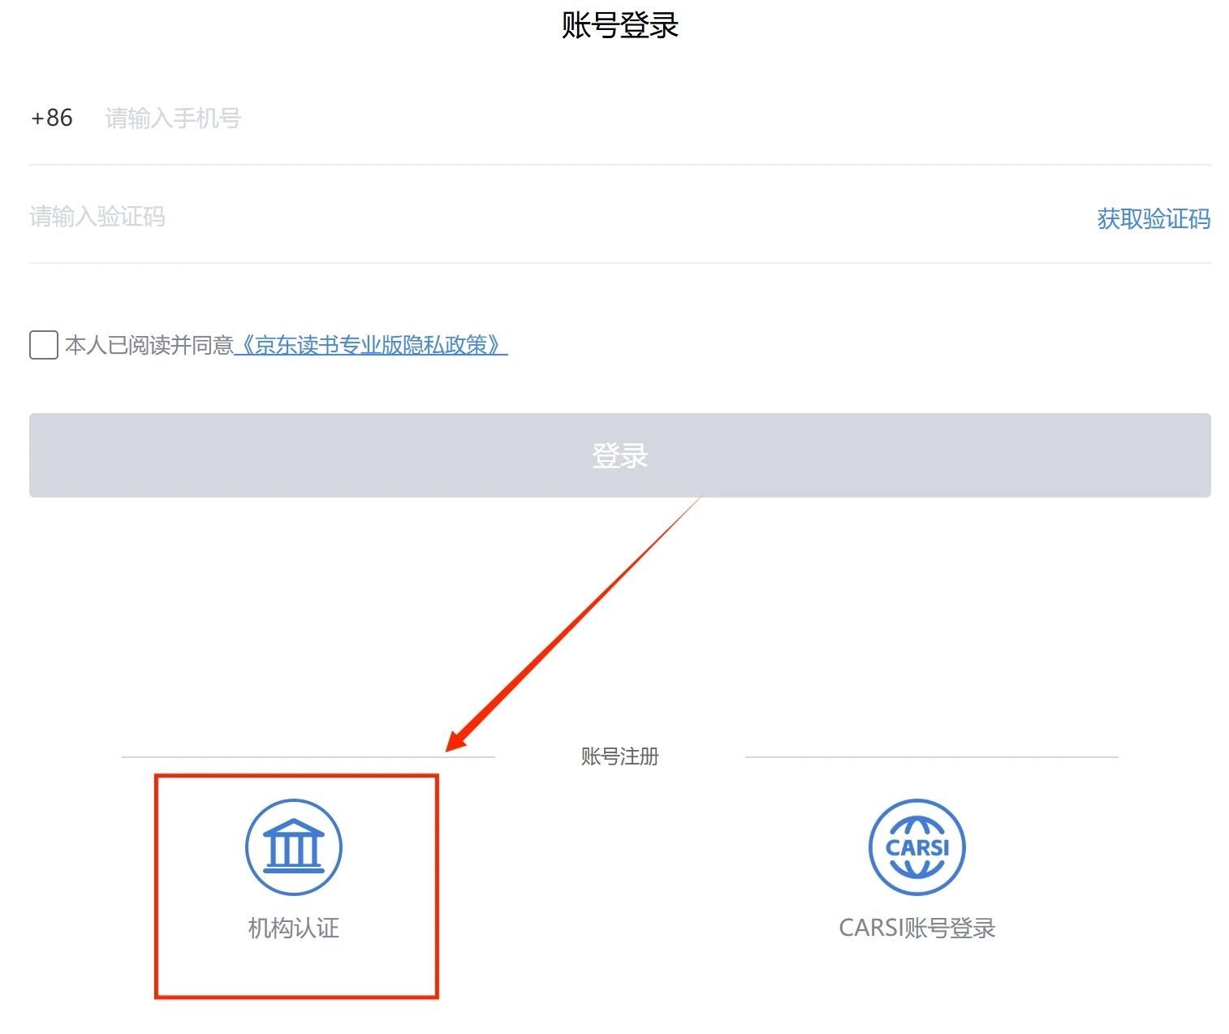The width and height of the screenshot is (1229, 1034).
Task: Tick the privacy policy agreement checkbox
Action: 44,345
